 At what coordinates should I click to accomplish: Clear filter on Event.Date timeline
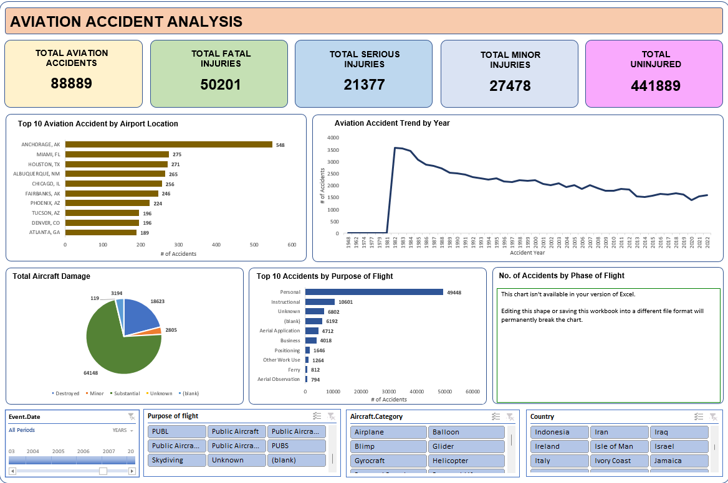131,417
